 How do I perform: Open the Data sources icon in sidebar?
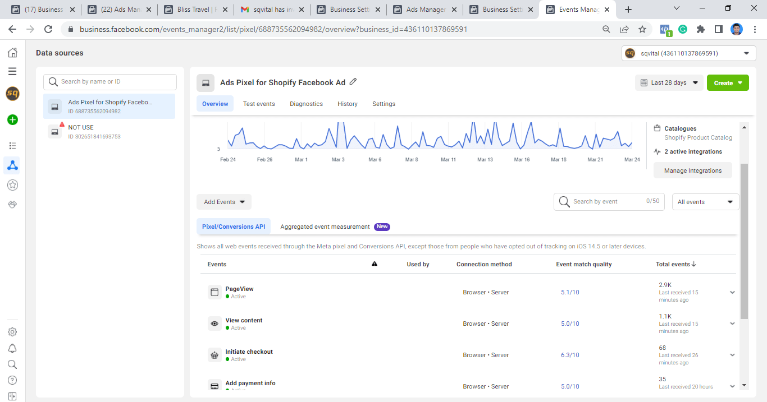click(x=12, y=165)
